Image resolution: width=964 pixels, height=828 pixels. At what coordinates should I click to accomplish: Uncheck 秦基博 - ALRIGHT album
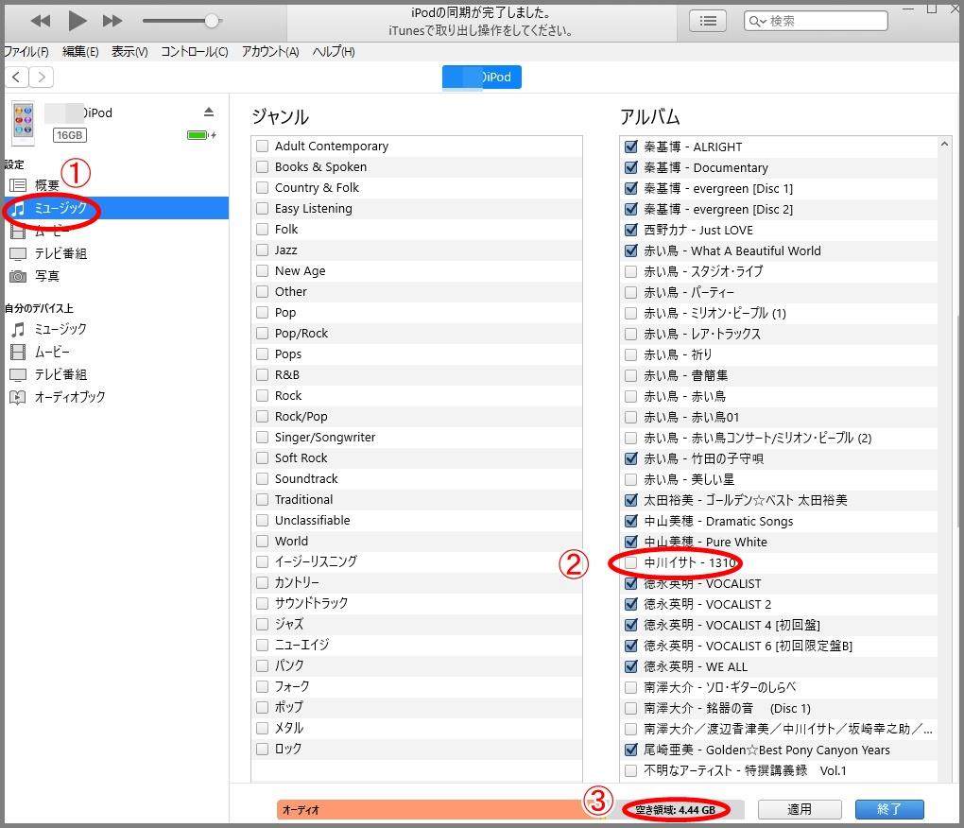630,147
